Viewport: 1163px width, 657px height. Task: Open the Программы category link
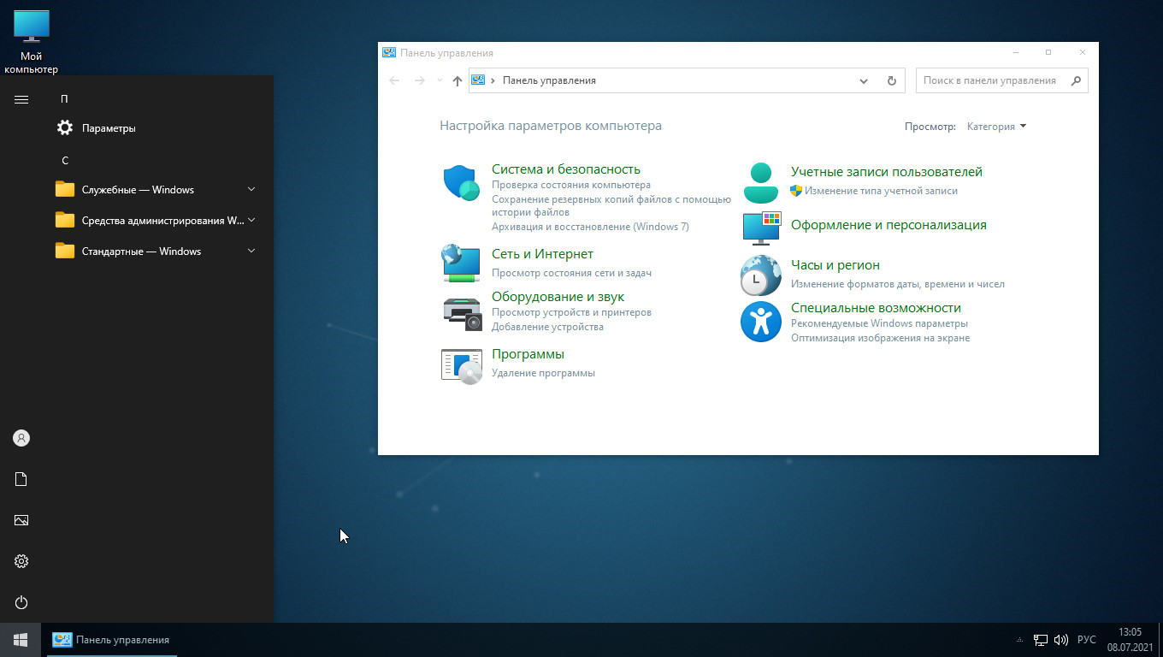(x=528, y=354)
